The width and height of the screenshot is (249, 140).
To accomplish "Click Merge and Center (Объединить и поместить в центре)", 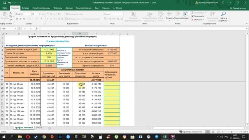I will coord(83,19).
